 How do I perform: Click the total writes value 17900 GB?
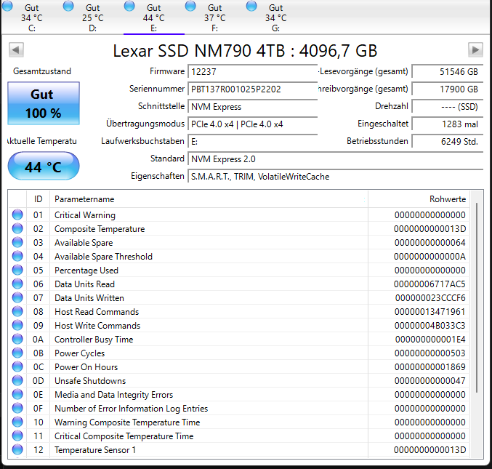tap(448, 89)
